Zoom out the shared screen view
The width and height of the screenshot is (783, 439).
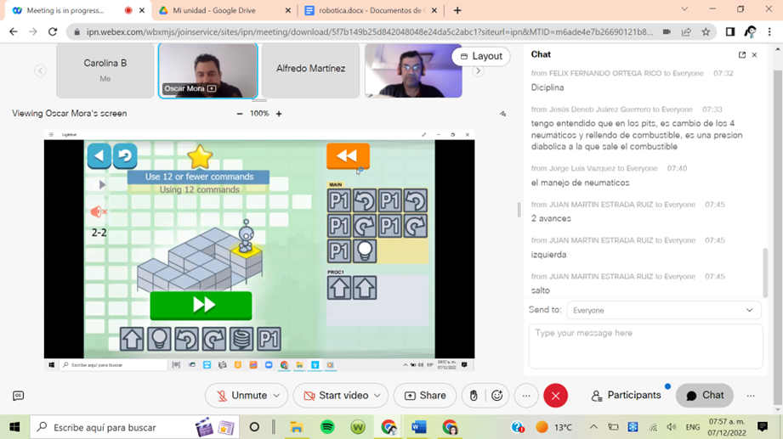click(240, 114)
